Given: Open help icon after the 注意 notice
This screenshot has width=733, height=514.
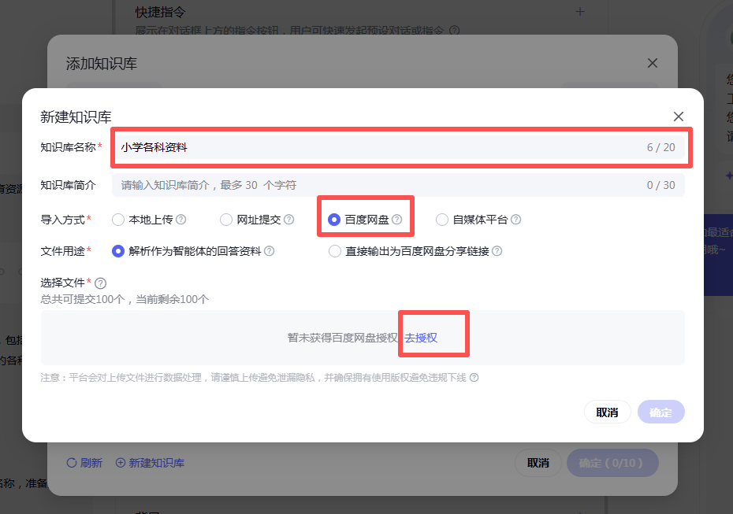Looking at the screenshot, I should click(474, 377).
